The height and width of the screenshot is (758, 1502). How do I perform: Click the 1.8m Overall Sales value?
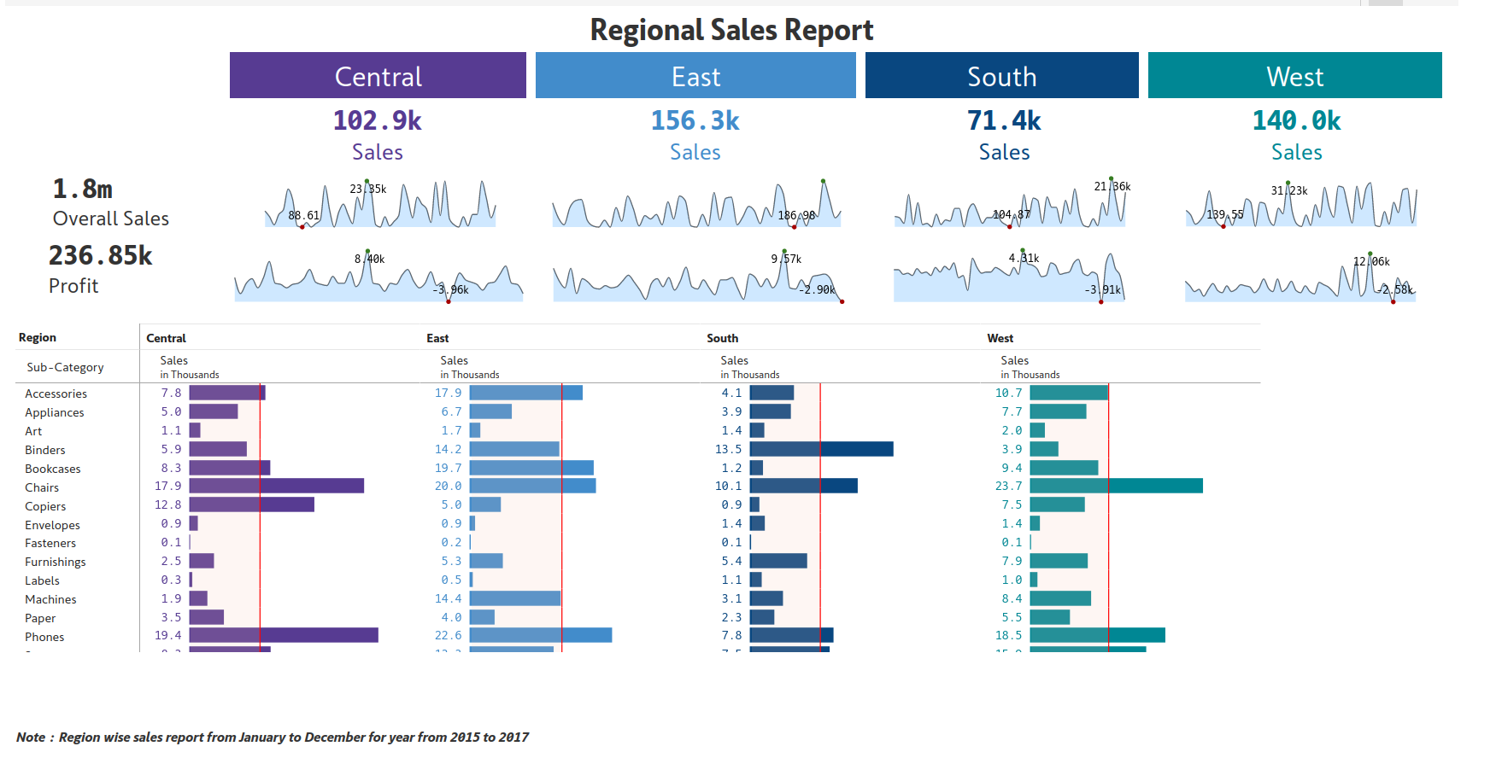(83, 189)
